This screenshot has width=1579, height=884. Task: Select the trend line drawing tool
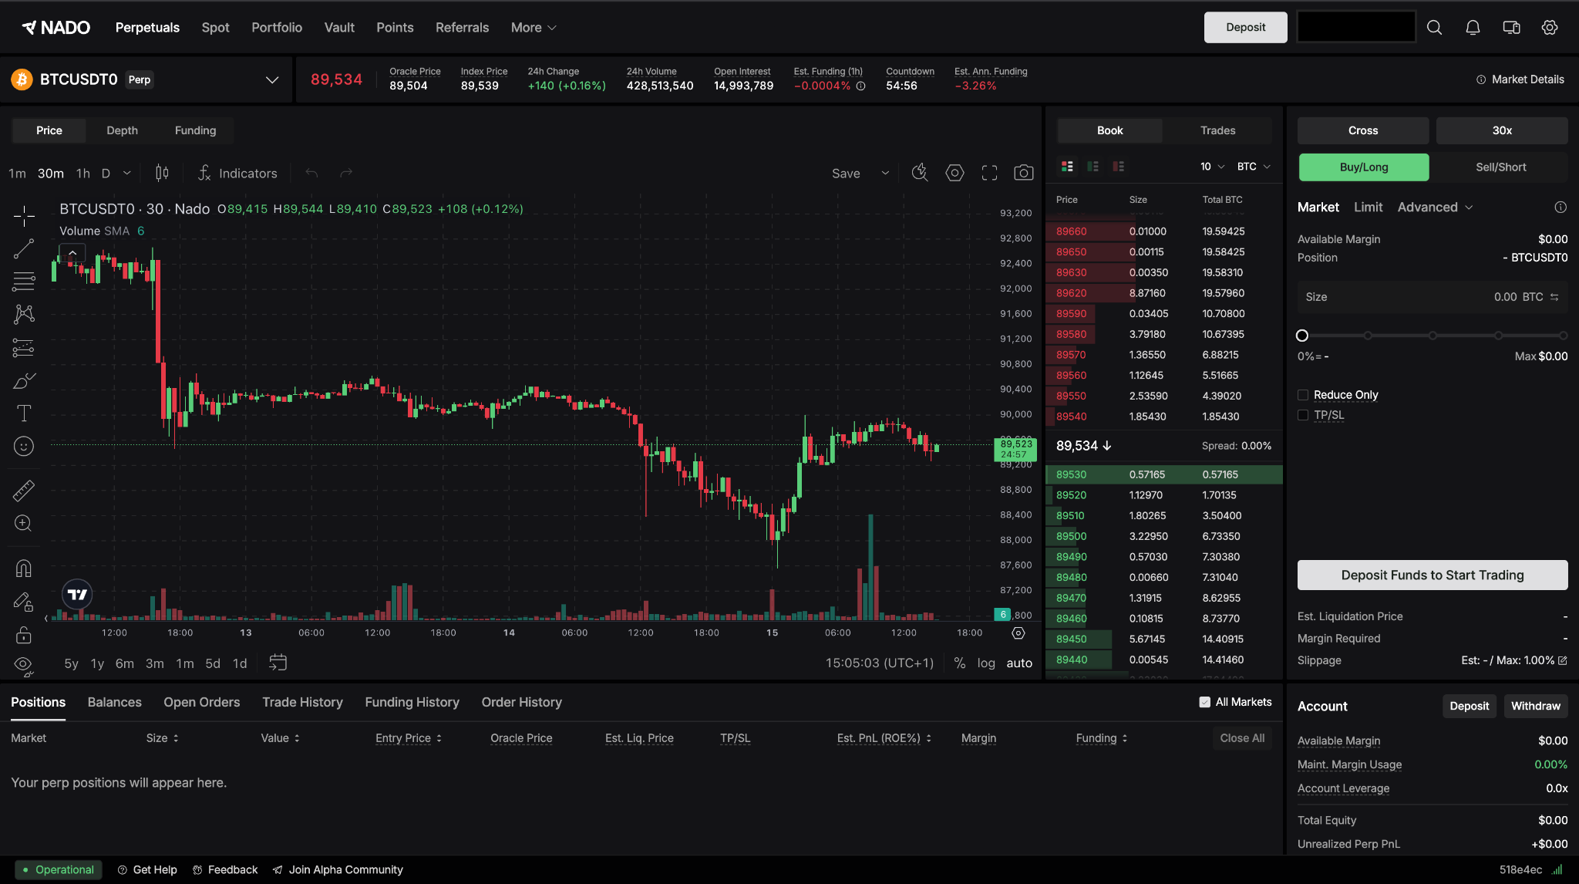click(x=23, y=248)
